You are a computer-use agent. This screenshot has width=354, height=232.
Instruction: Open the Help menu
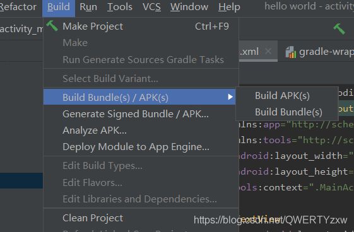(x=229, y=7)
